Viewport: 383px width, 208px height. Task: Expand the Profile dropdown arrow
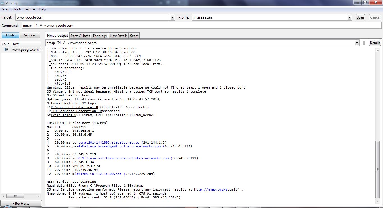point(349,17)
